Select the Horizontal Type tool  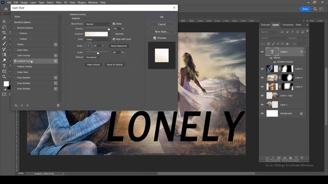tap(4, 66)
